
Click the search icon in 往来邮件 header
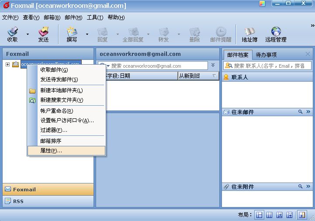point(300,112)
